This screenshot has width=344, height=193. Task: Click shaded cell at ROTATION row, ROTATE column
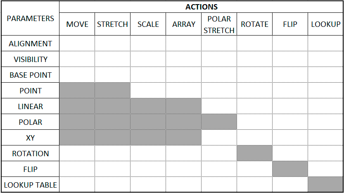(x=254, y=153)
